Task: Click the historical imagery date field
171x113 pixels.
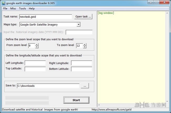Action: point(79,32)
